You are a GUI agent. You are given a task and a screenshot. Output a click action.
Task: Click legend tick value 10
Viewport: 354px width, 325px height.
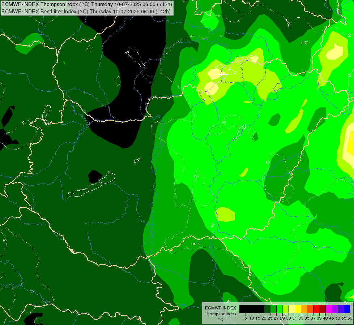(x=252, y=318)
